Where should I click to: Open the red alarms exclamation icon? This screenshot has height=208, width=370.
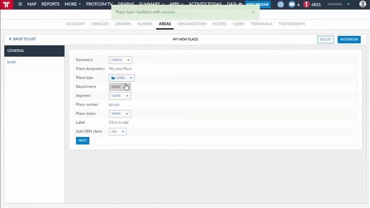(x=306, y=4)
